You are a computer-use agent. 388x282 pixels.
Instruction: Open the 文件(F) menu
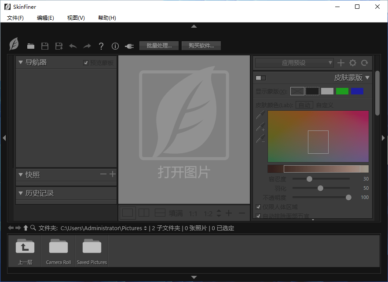15,18
